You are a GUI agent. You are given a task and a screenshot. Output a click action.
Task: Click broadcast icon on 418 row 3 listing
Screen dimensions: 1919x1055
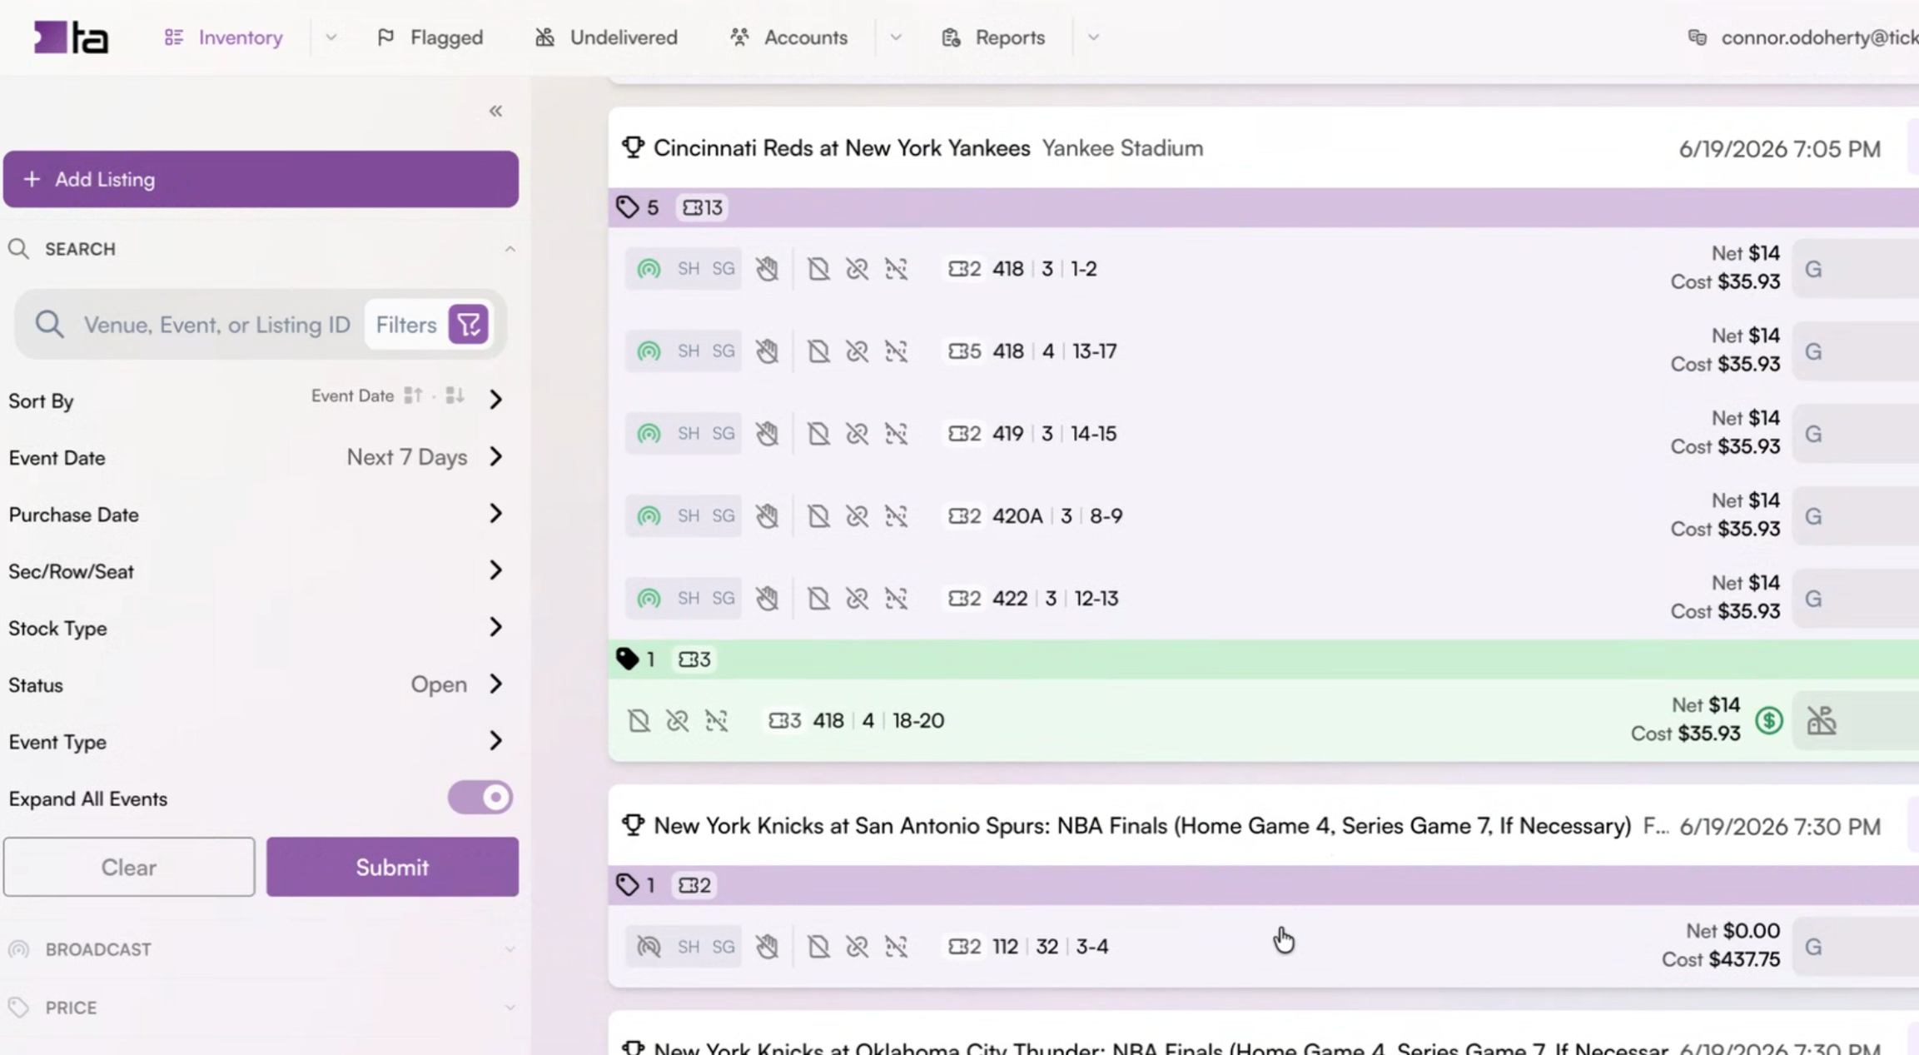(649, 269)
